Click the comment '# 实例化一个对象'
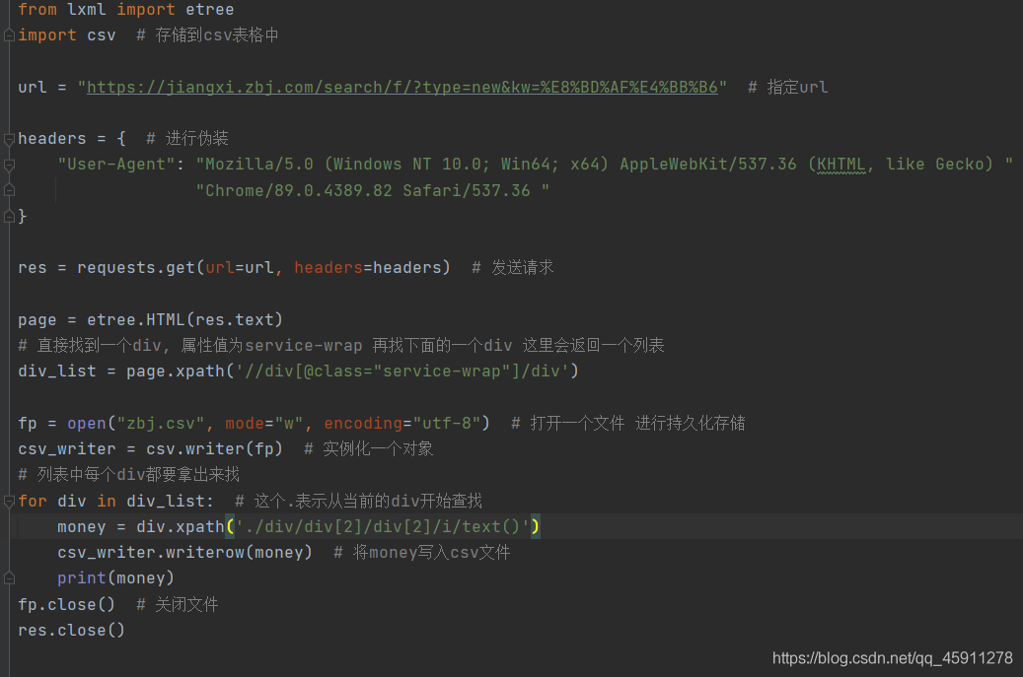Image resolution: width=1023 pixels, height=677 pixels. (x=369, y=449)
